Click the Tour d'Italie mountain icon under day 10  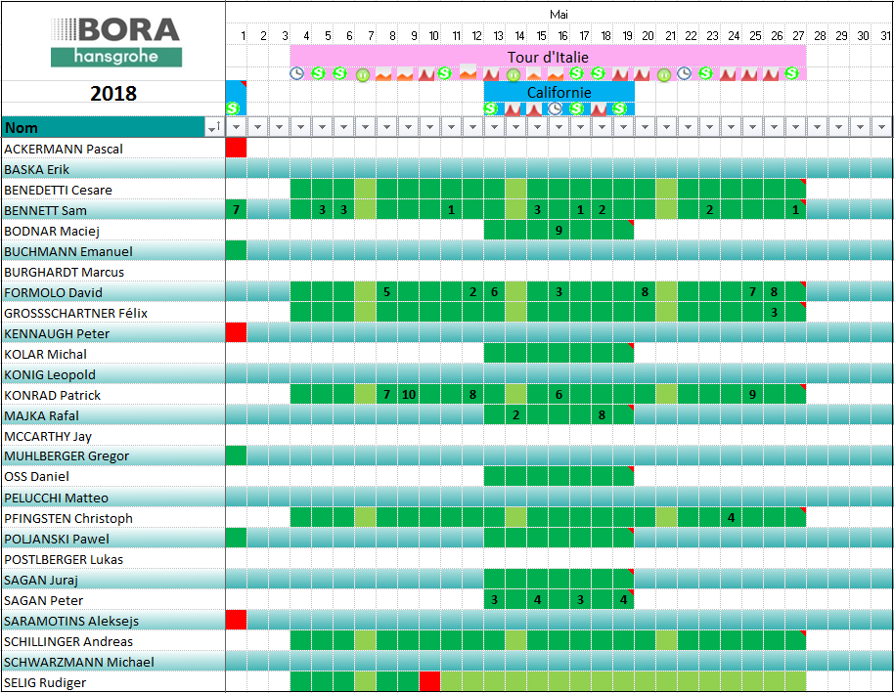coord(426,74)
